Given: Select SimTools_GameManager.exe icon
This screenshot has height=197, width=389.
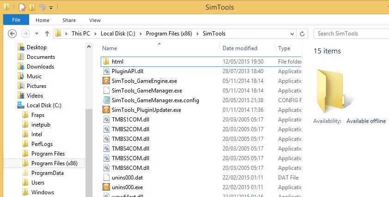Looking at the screenshot, I should click(106, 91).
